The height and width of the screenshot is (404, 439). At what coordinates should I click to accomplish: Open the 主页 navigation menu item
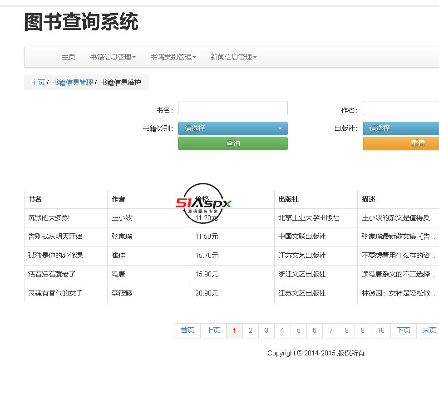pos(69,57)
